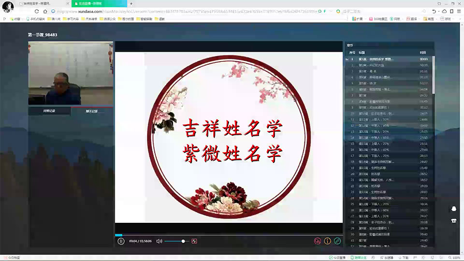The height and width of the screenshot is (261, 464).
Task: Click the red circular icon in player bar
Action: (317, 241)
